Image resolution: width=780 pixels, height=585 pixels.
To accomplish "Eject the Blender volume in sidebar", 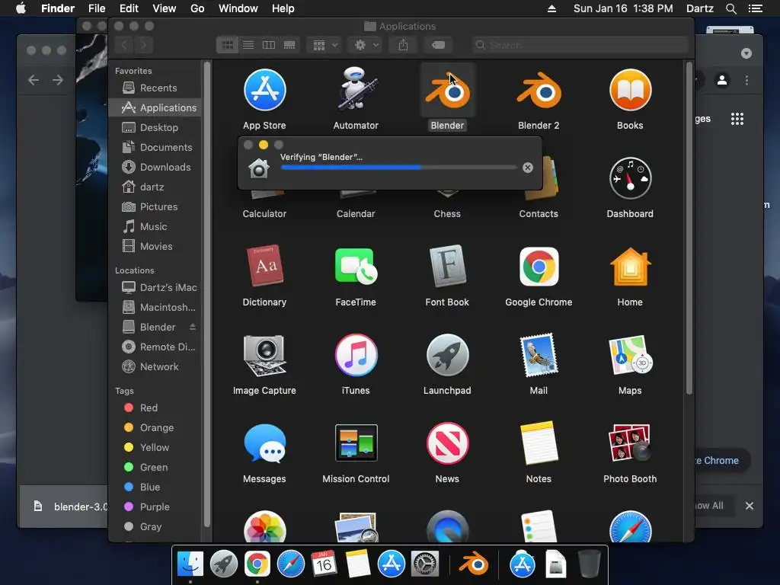I will tap(193, 327).
